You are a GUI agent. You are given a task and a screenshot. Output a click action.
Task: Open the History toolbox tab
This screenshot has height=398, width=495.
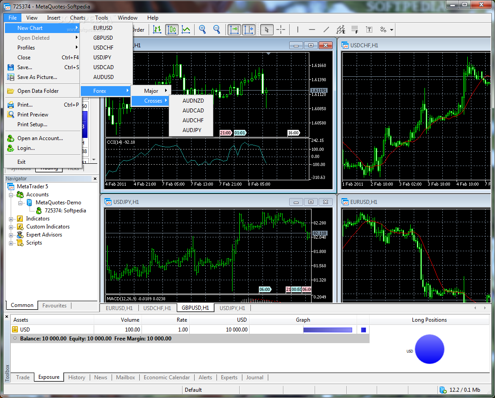(77, 377)
